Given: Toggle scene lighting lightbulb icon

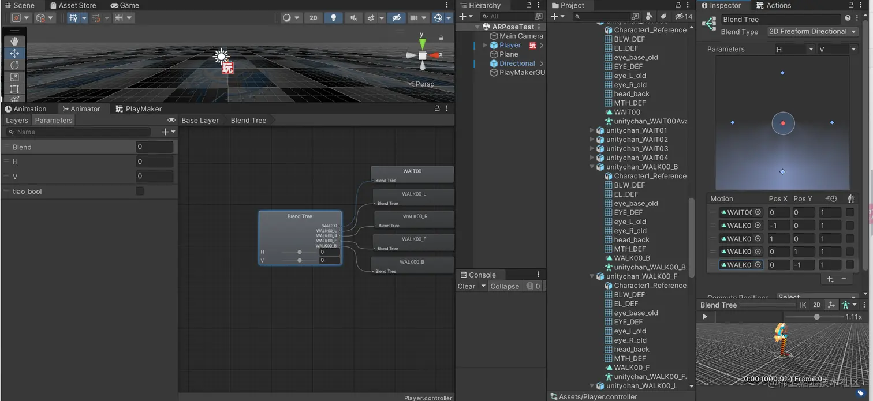Looking at the screenshot, I should point(333,18).
